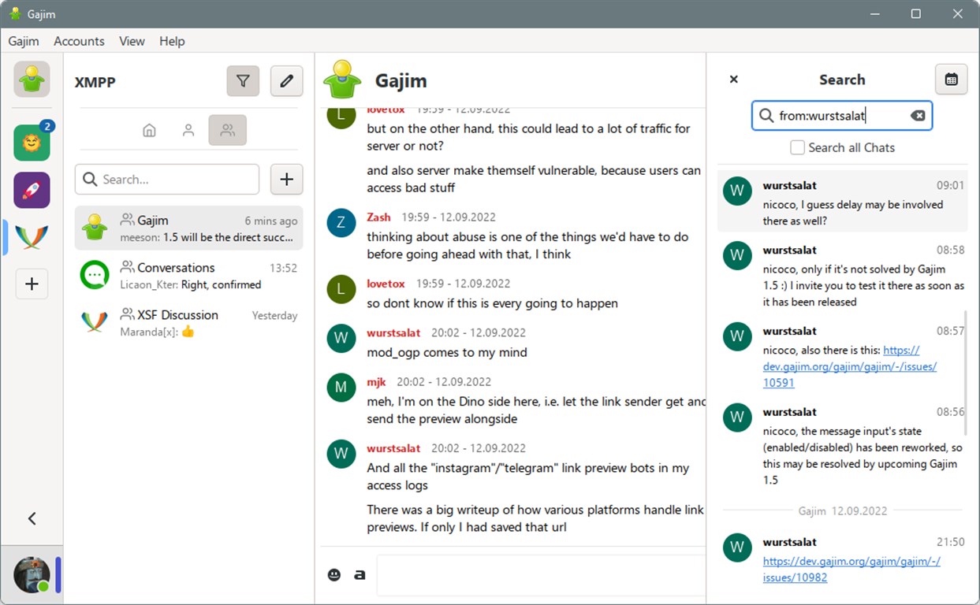This screenshot has width=980, height=605.
Task: Select the 08:56 wurstsalat search result
Action: tap(842, 445)
